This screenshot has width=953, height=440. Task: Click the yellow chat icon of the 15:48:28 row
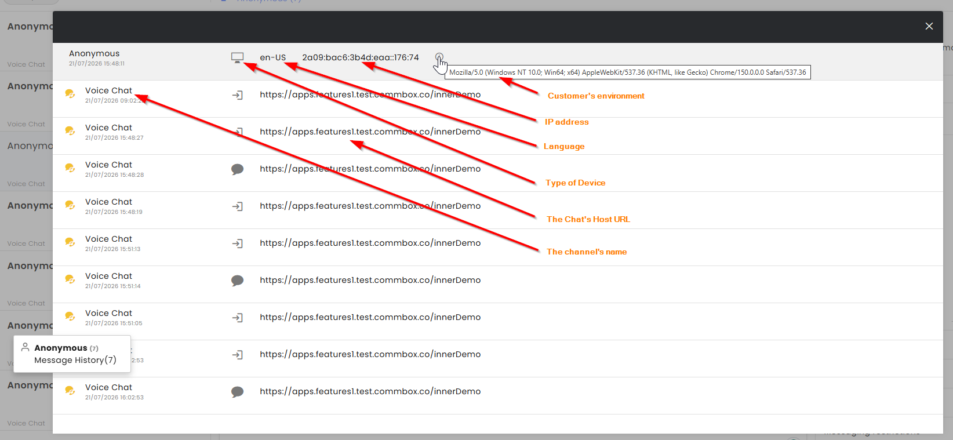(x=70, y=168)
